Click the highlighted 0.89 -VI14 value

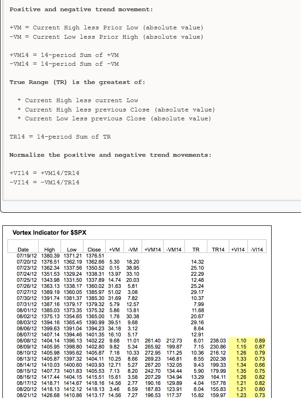point(260,341)
